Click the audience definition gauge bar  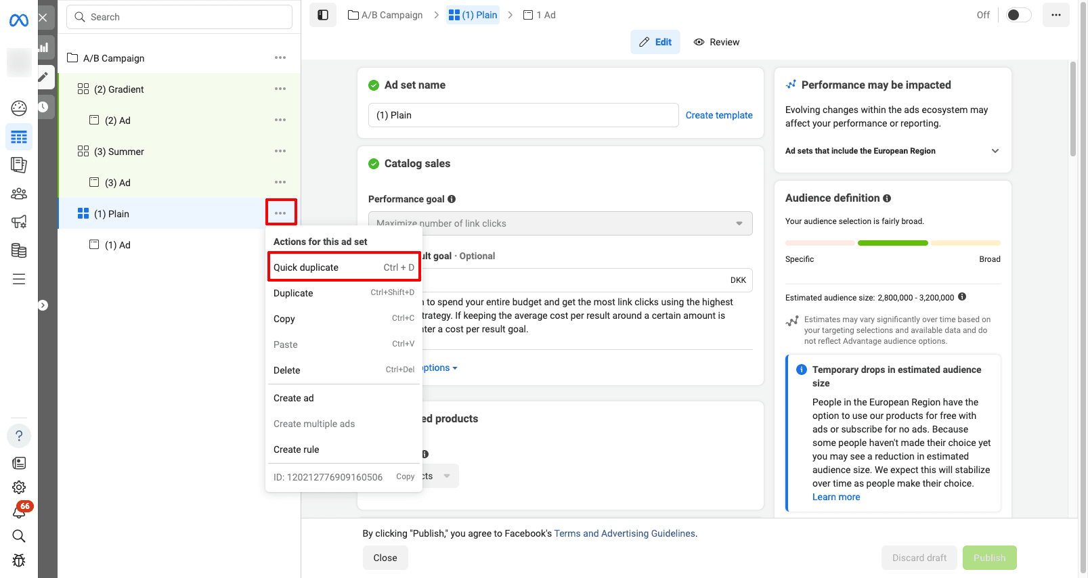(x=892, y=243)
